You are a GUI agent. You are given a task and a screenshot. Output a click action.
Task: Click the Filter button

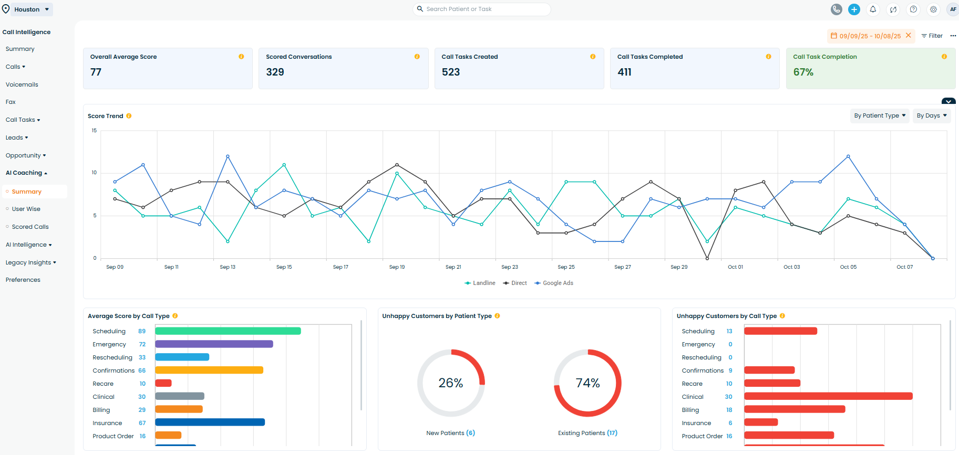point(932,36)
